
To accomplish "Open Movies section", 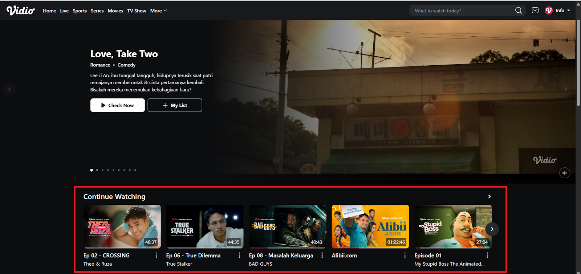I will click(115, 11).
